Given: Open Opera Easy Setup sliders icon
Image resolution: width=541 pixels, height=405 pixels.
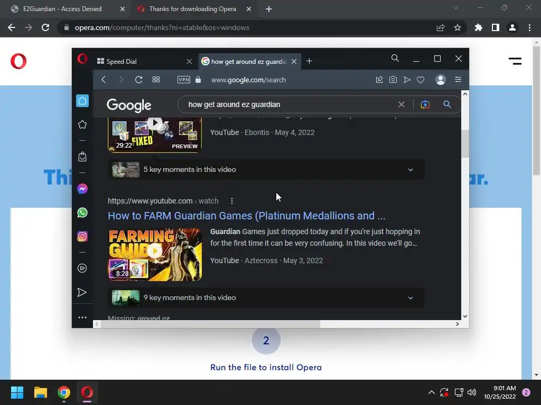Looking at the screenshot, I should click(458, 80).
